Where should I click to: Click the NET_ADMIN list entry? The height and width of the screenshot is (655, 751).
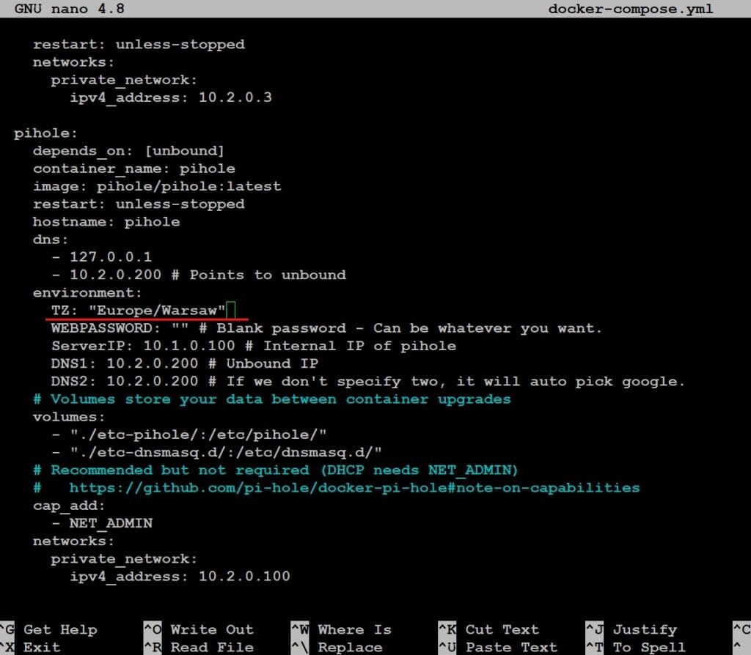click(102, 523)
